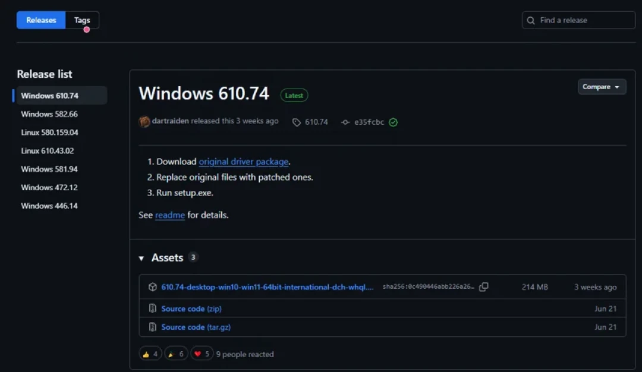This screenshot has width=642, height=372.
Task: Switch to the Tags tab
Action: [82, 20]
